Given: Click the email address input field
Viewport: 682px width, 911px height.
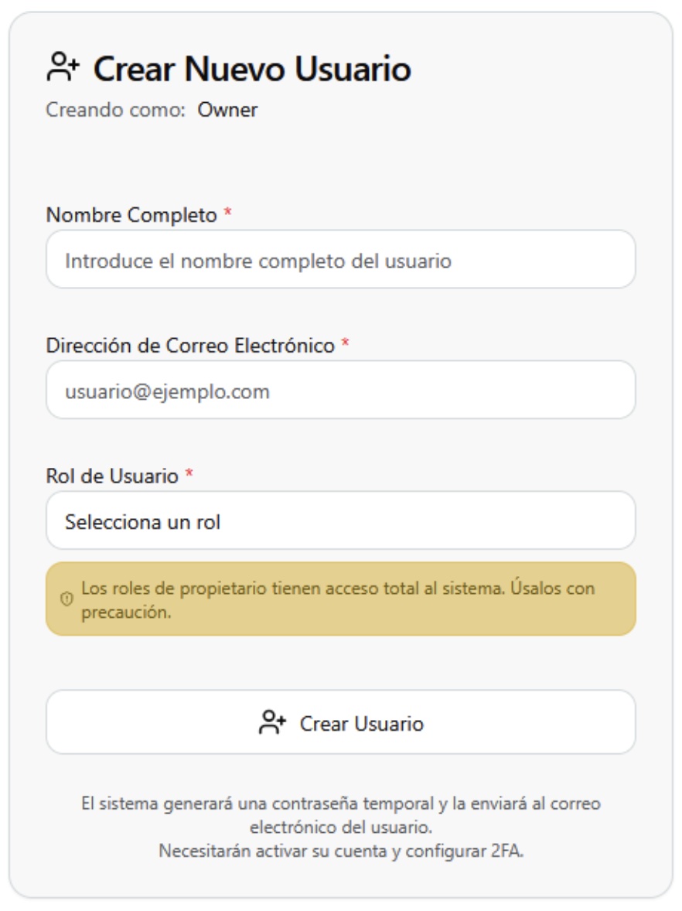Looking at the screenshot, I should point(340,391).
